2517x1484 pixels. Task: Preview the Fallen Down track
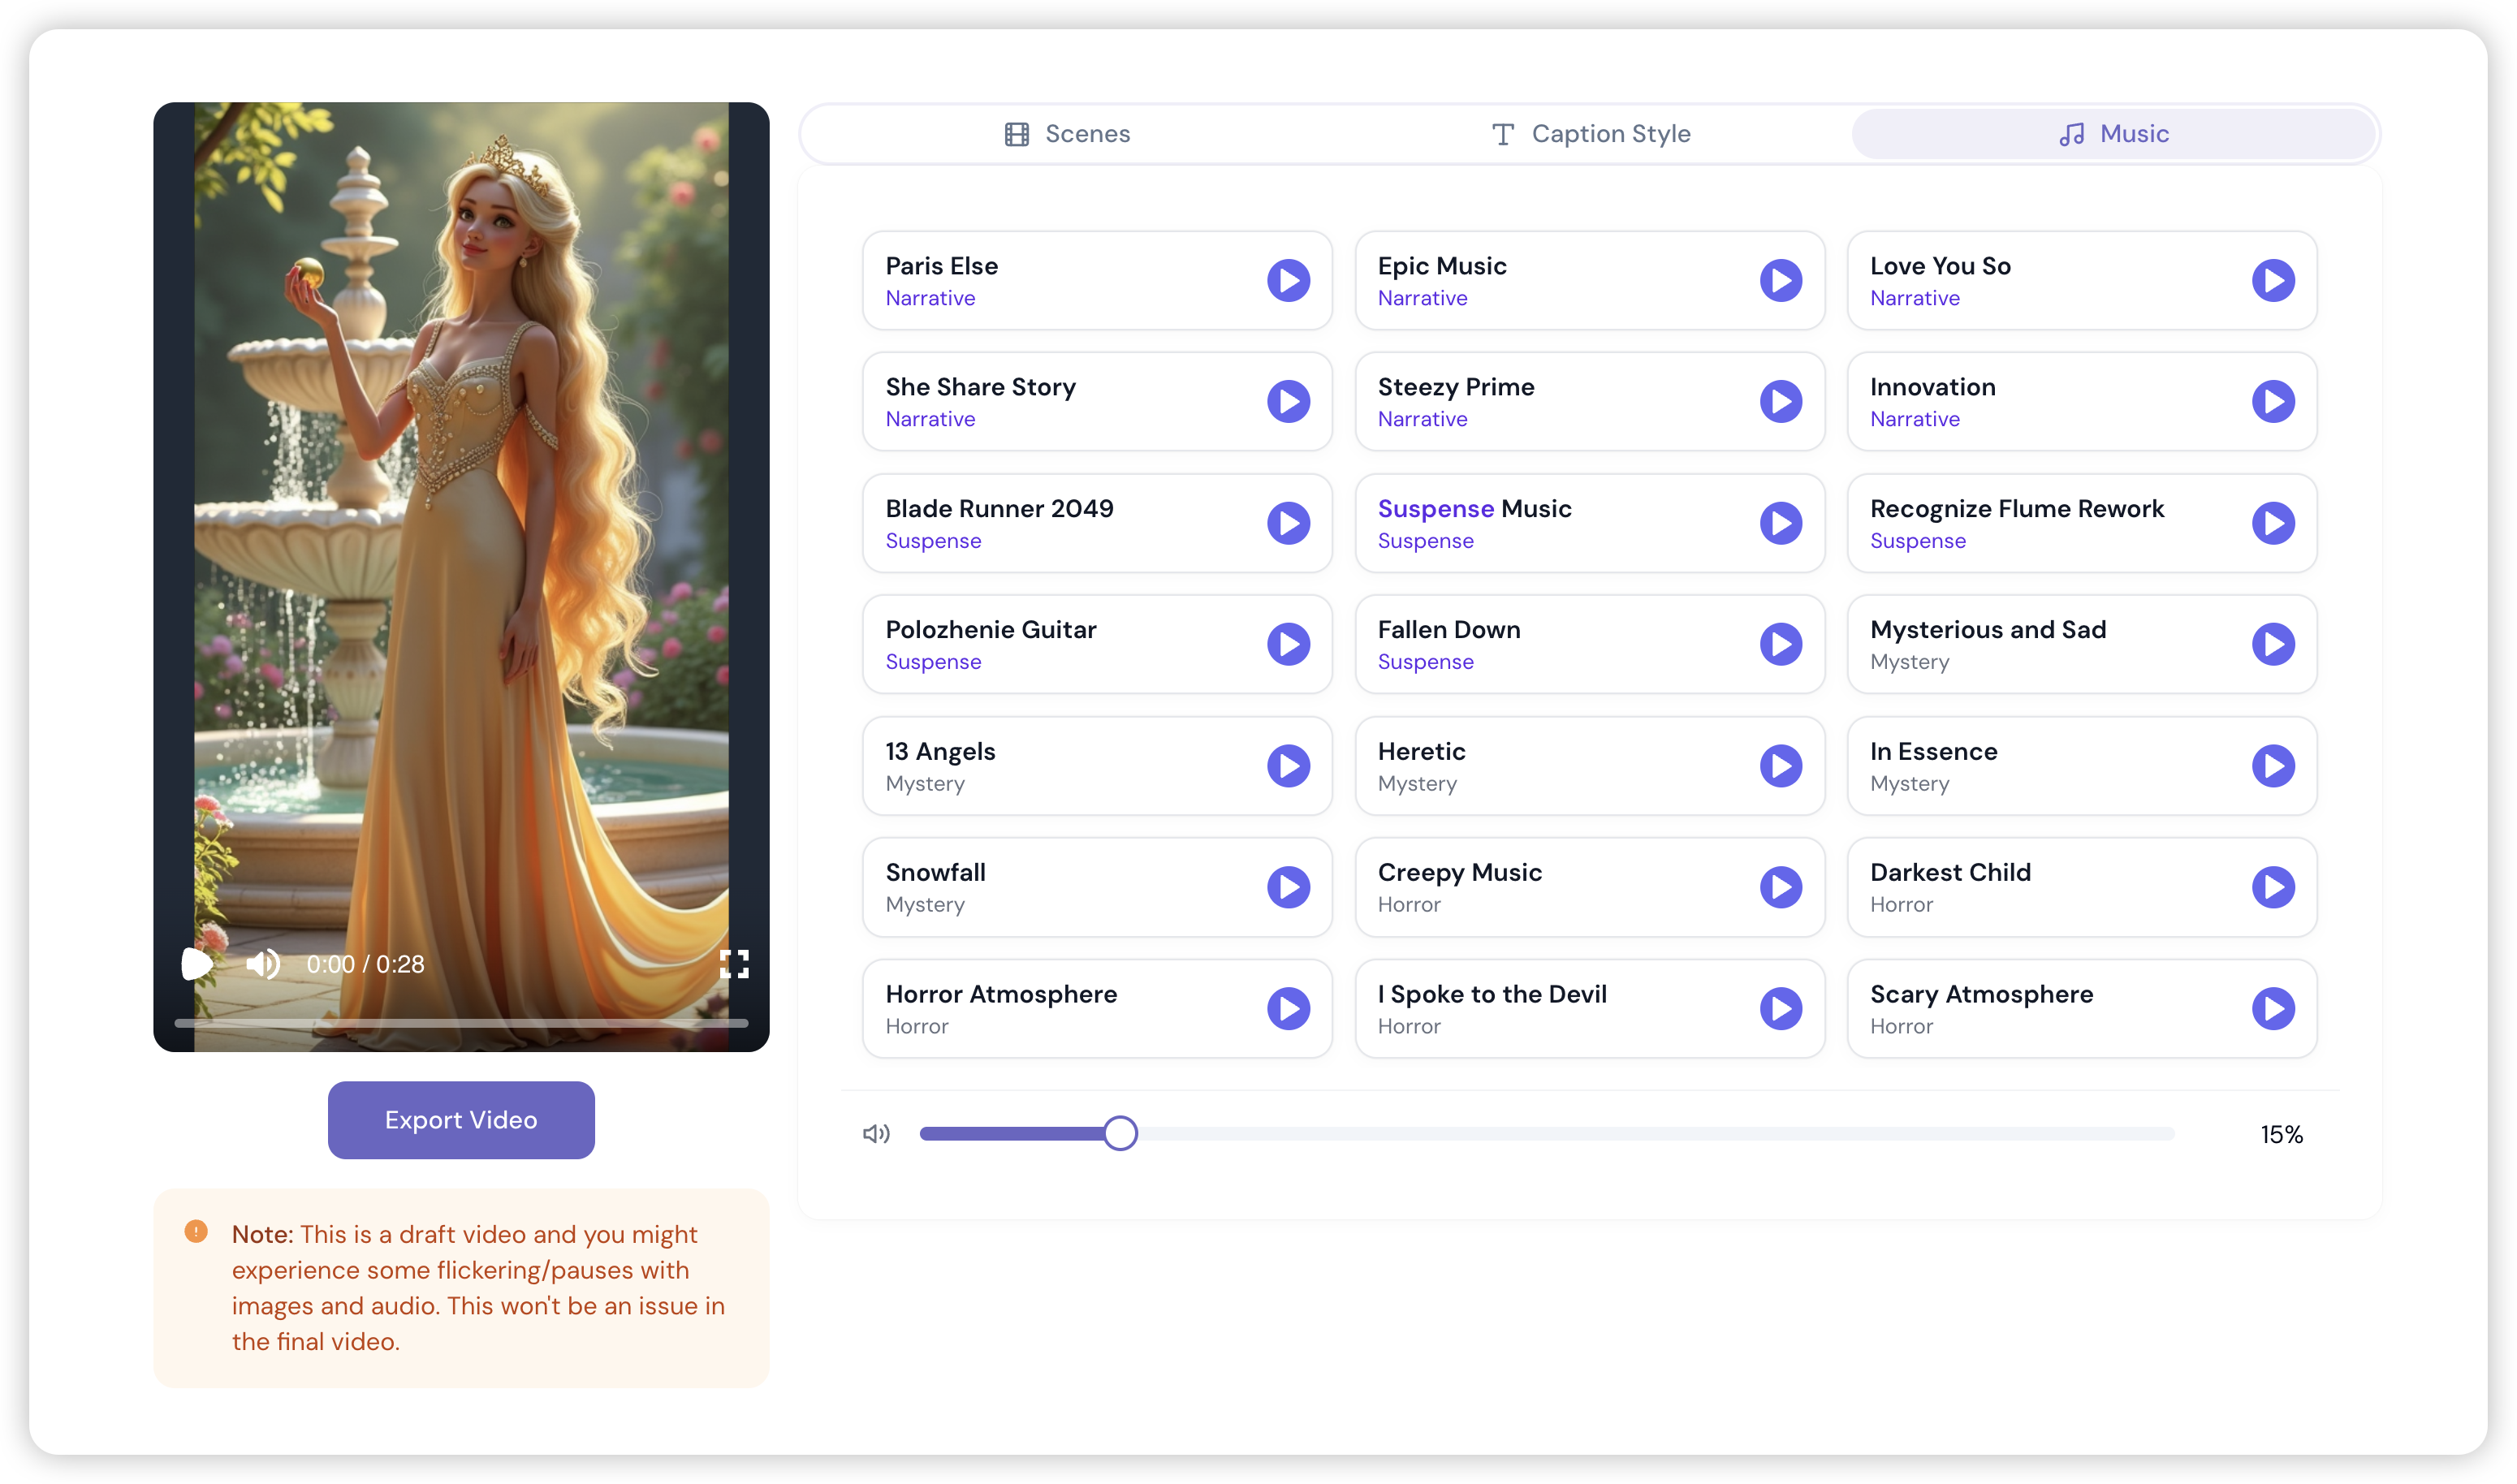[x=1780, y=644]
